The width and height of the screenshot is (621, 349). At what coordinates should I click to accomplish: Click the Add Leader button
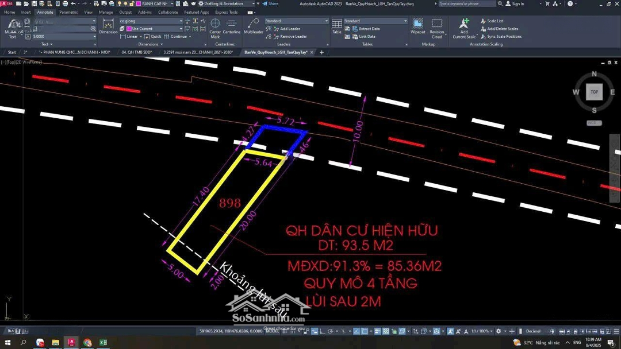click(x=289, y=29)
